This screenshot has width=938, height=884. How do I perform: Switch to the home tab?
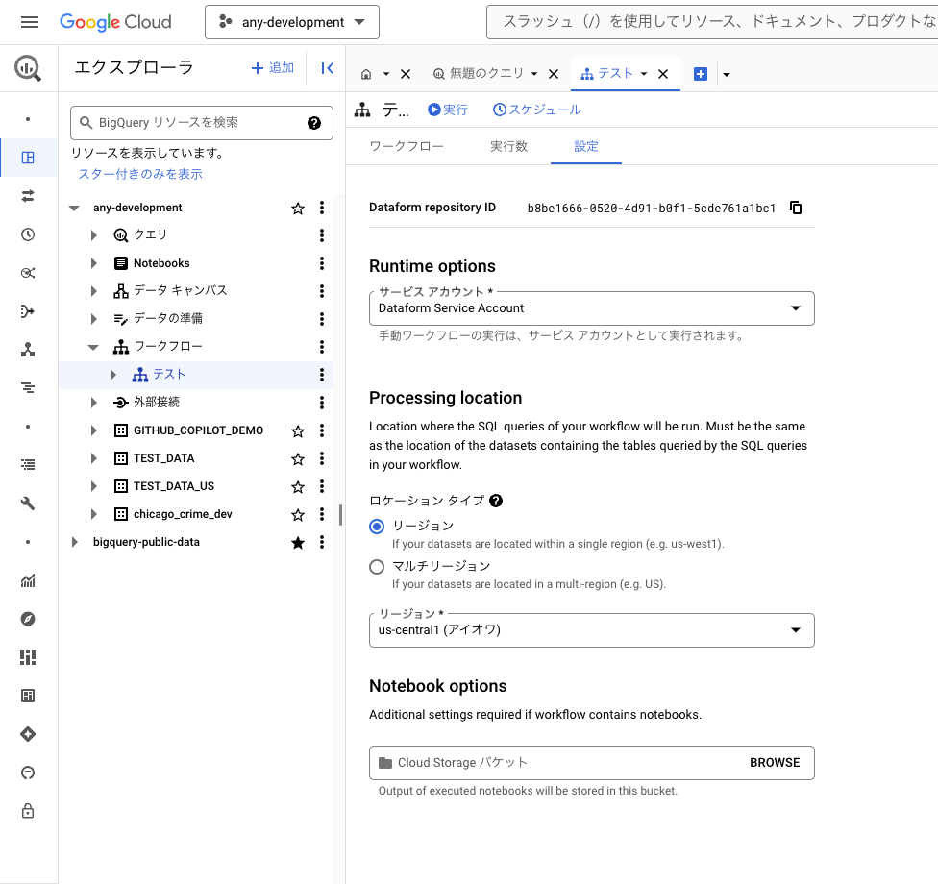click(x=366, y=74)
